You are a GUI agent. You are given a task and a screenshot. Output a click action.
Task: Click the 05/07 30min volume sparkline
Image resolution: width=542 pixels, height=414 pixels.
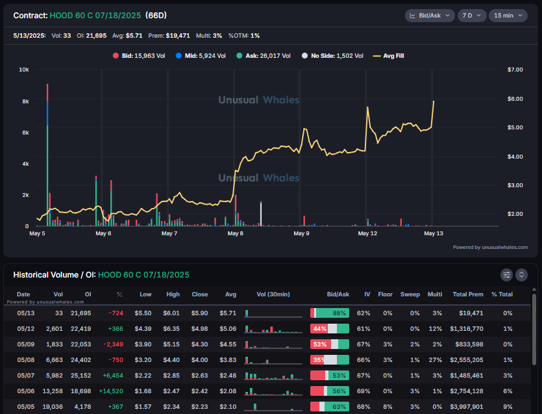pos(273,376)
